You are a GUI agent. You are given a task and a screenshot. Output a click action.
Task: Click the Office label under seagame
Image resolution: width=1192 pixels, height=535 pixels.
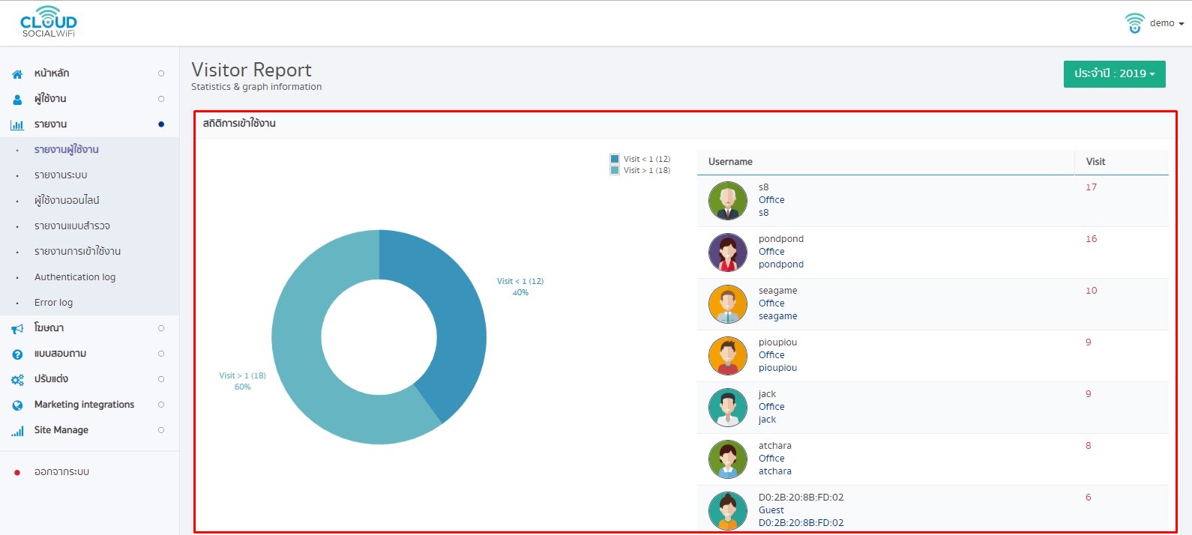(x=771, y=303)
